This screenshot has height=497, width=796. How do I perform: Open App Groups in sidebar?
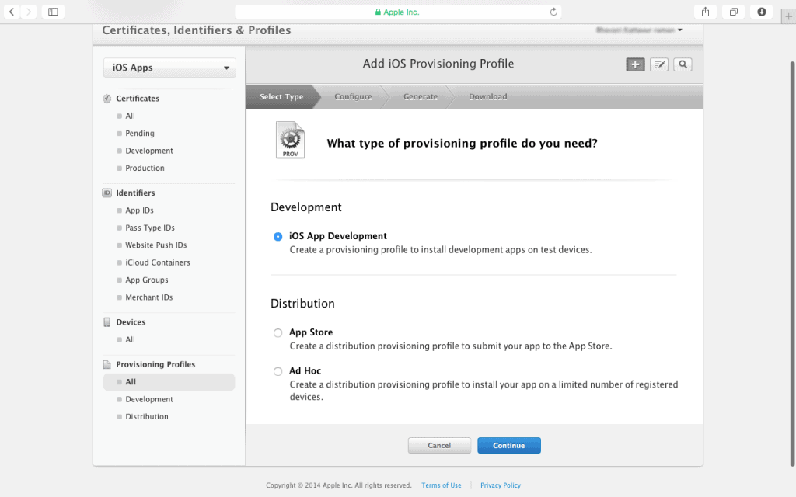coord(147,280)
